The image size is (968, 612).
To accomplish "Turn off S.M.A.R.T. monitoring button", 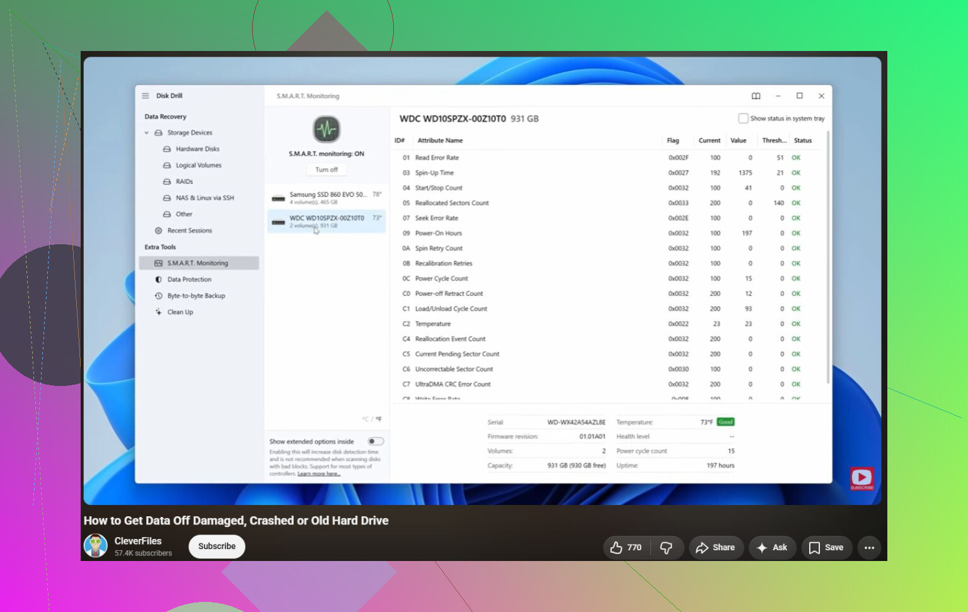I will 326,169.
